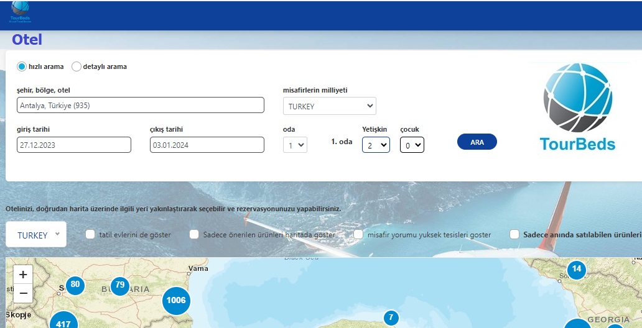Click the çıkış tarihi date field
The image size is (642, 328).
coord(207,145)
